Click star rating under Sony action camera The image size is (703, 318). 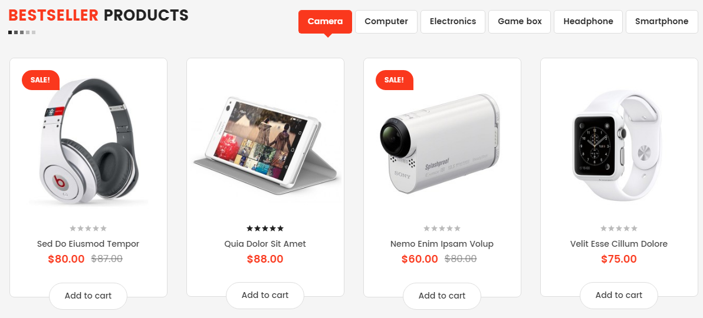coord(442,228)
